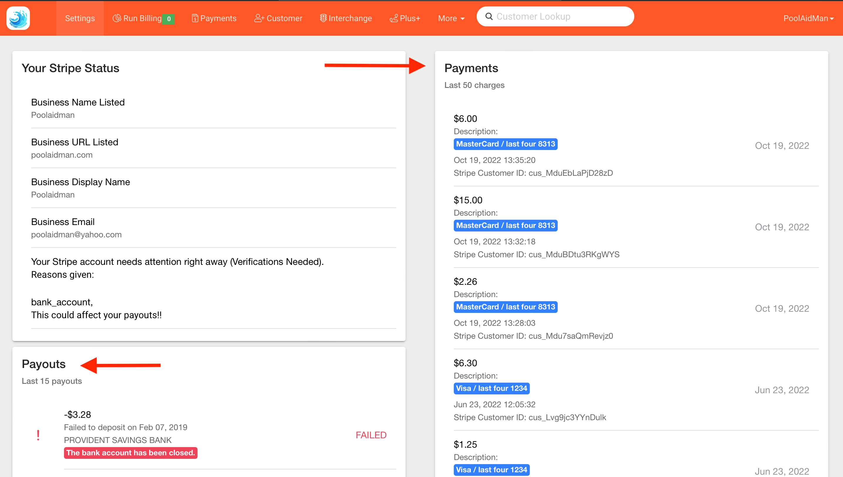Click the Visa last four 1234 badge on $6.30
Screen dimensions: 843x477
(491, 388)
